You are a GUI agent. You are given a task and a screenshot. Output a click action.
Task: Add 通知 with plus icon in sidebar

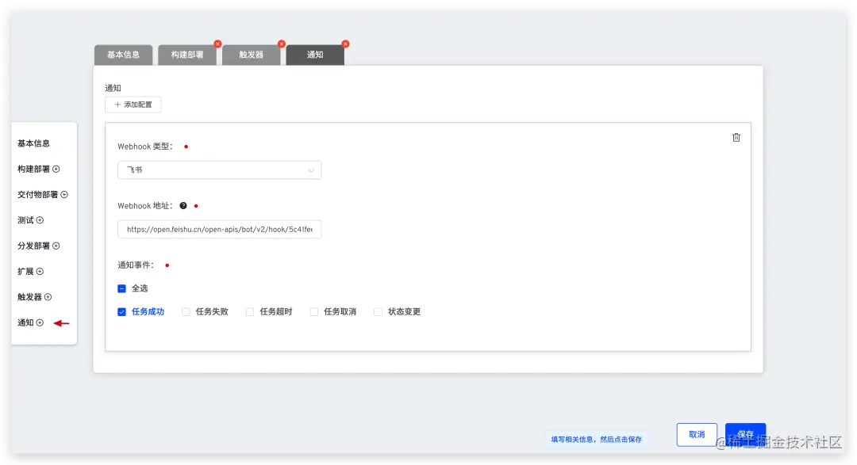tap(40, 323)
